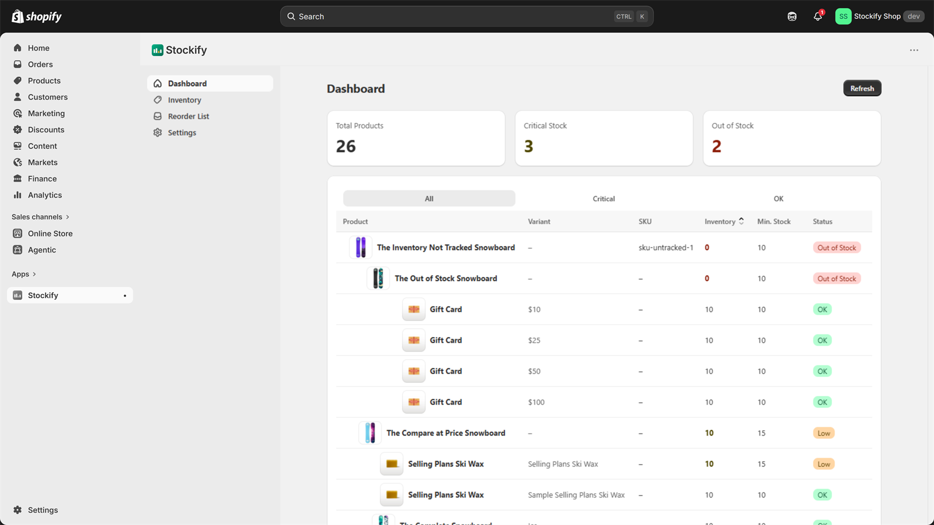Image resolution: width=934 pixels, height=525 pixels.
Task: Open notifications bell icon
Action: [x=818, y=16]
